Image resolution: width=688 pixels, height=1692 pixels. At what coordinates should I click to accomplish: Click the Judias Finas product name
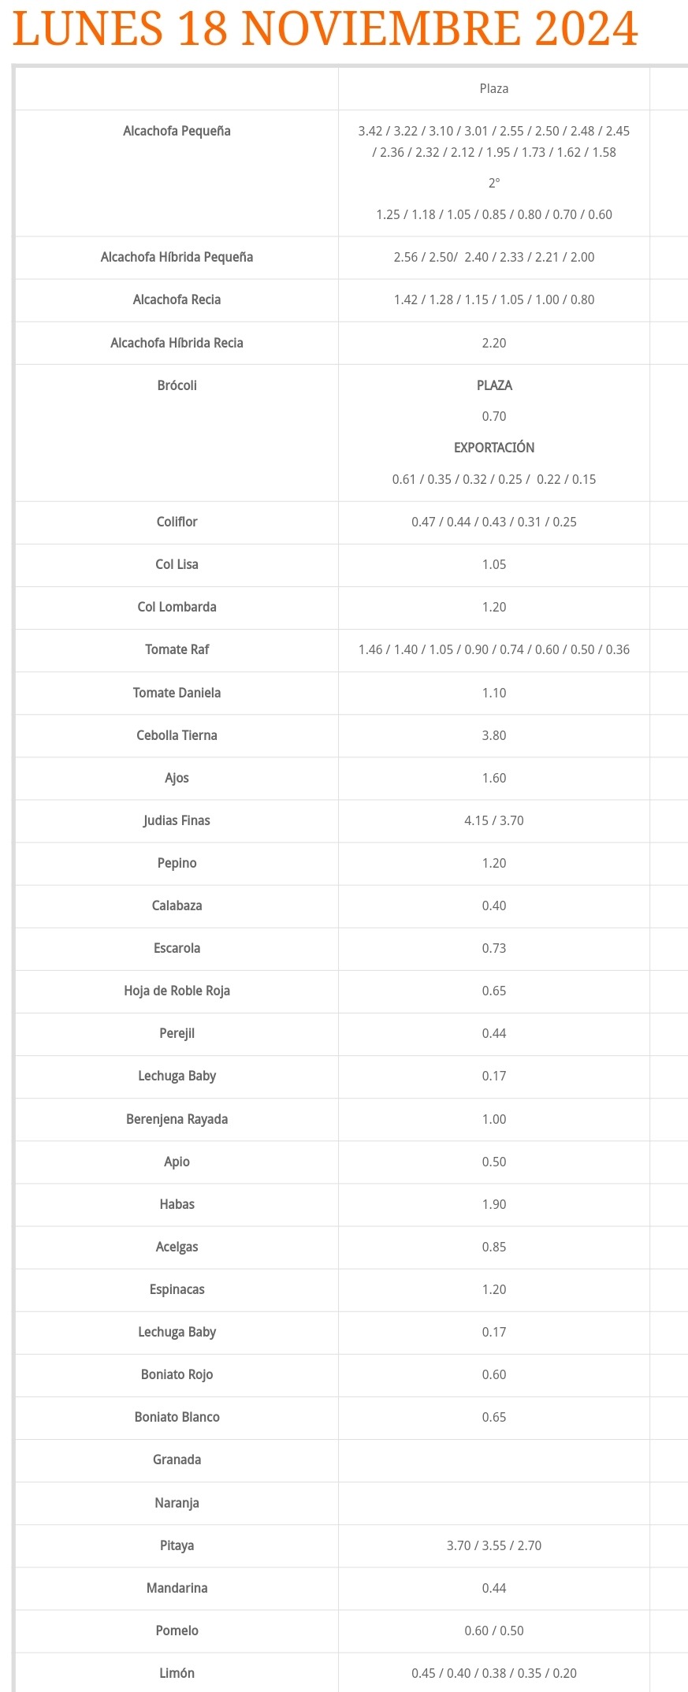(x=177, y=820)
